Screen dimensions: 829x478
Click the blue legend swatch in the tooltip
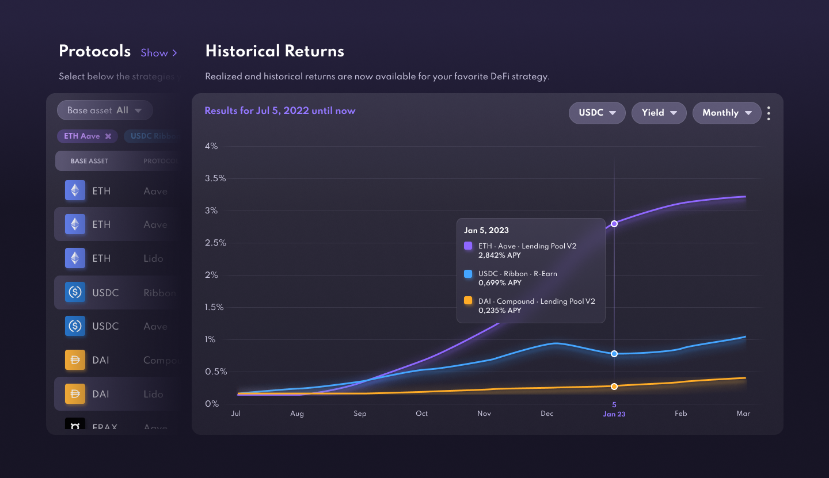pyautogui.click(x=468, y=274)
